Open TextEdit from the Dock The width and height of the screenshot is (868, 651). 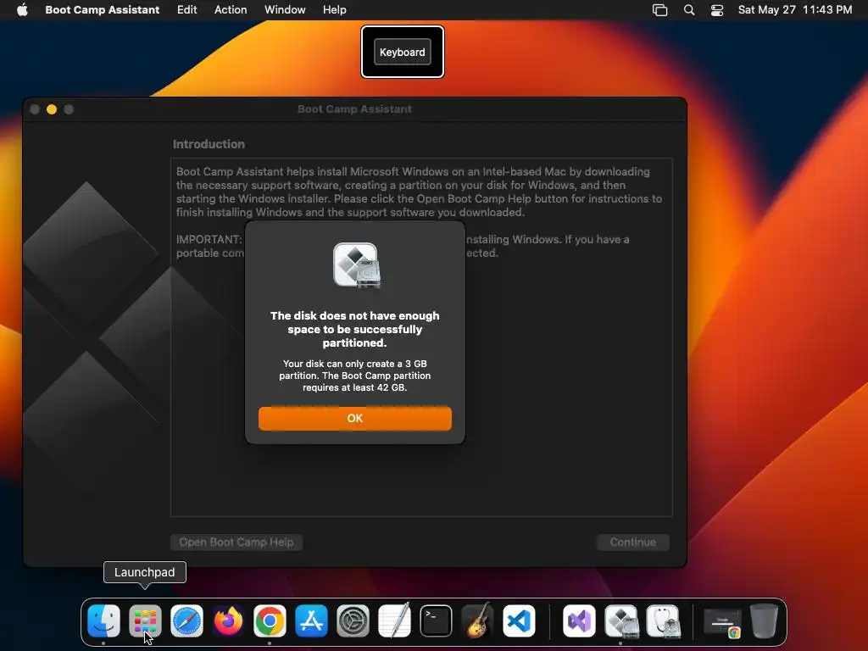(394, 620)
